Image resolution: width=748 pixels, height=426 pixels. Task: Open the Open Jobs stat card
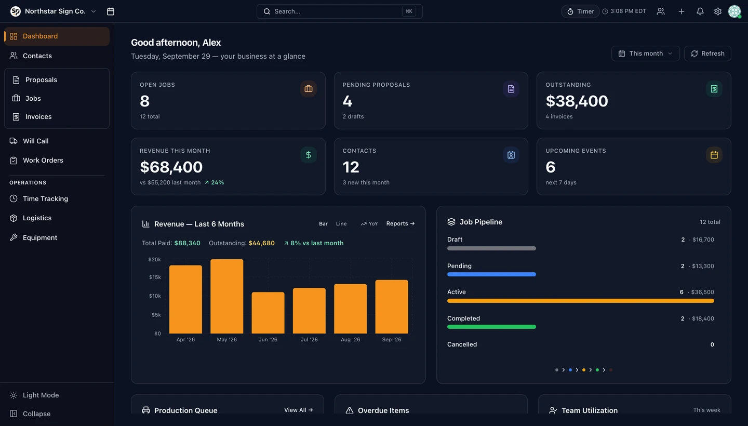[228, 101]
